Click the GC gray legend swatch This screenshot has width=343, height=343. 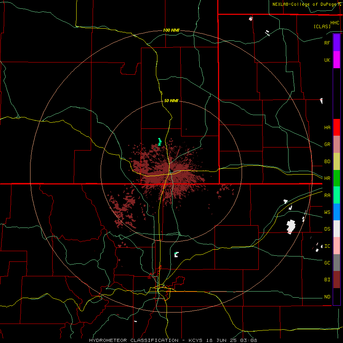[x=337, y=263]
